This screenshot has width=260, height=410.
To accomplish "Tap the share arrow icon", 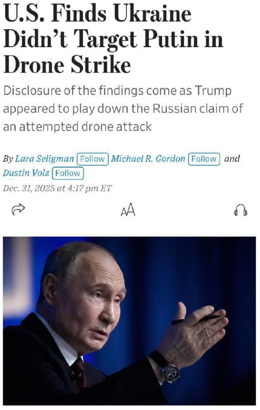I will click(18, 209).
